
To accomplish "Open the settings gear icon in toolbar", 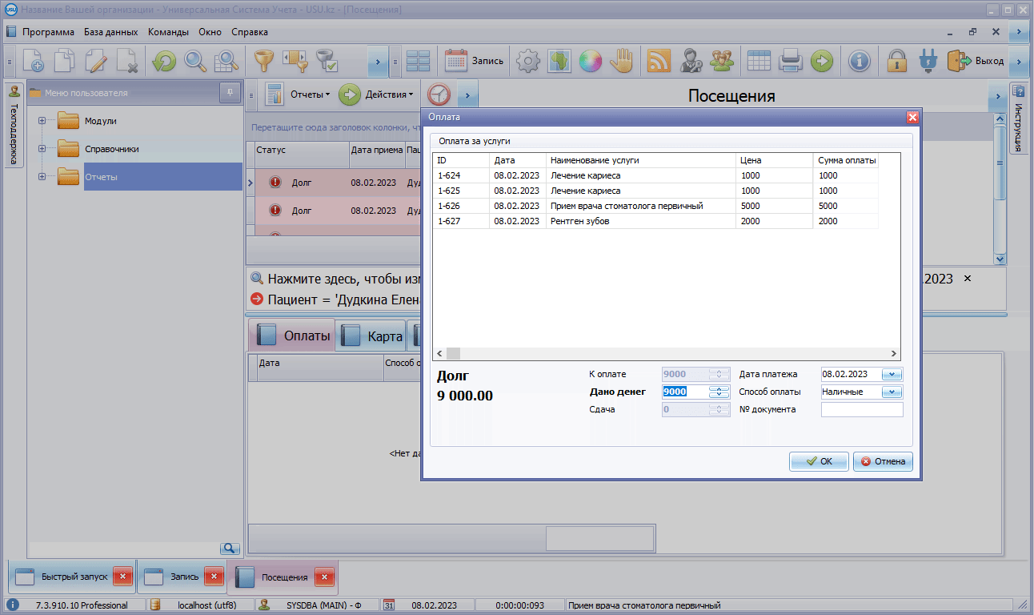I will 527,61.
